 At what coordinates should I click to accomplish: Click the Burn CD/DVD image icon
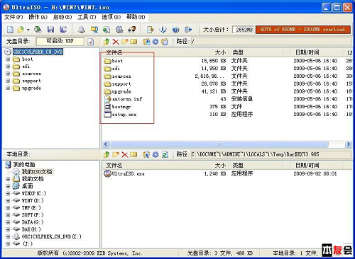[132, 30]
